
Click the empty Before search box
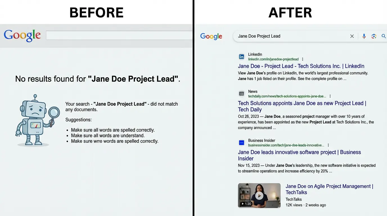click(118, 35)
